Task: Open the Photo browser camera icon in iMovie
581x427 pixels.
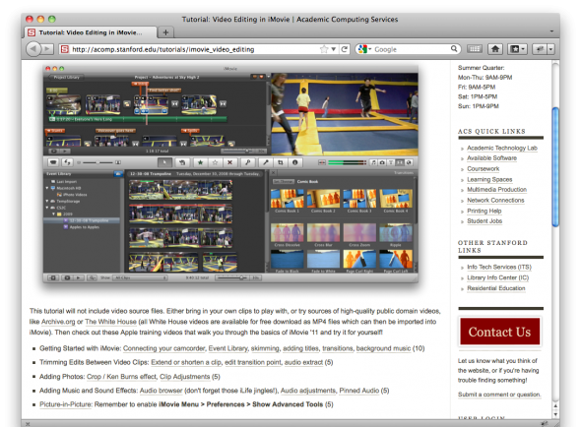Action: (382, 162)
